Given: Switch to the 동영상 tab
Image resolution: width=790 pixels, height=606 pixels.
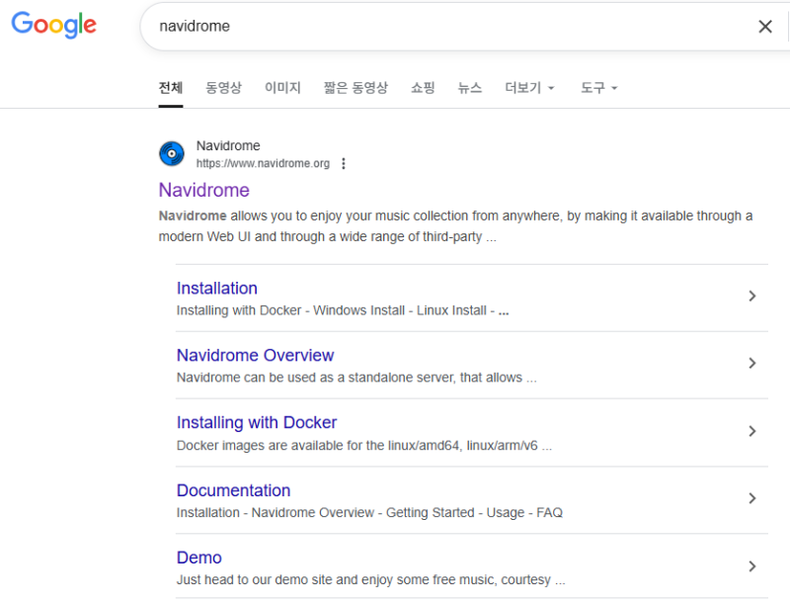Looking at the screenshot, I should (224, 88).
